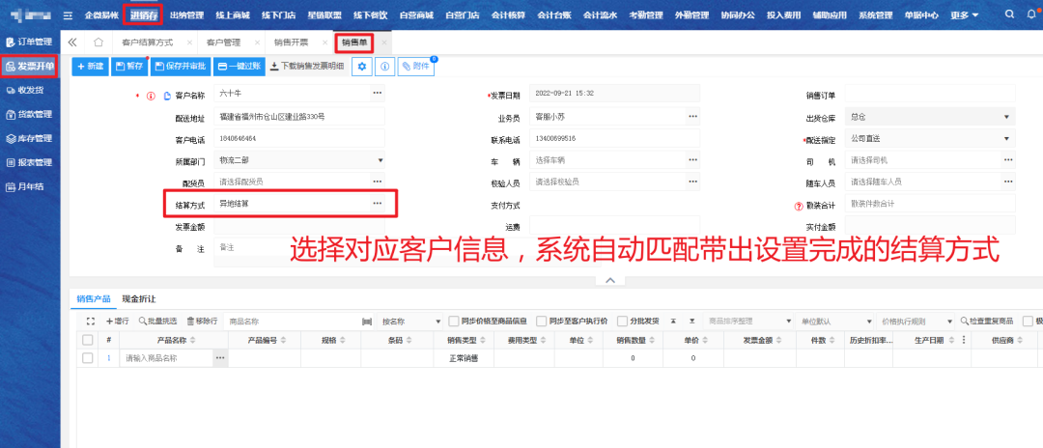Switch to 客户结算方式 tab
Screen dimensions: 1043x448
(148, 42)
